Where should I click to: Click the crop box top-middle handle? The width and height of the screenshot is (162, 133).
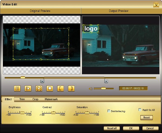41,28
